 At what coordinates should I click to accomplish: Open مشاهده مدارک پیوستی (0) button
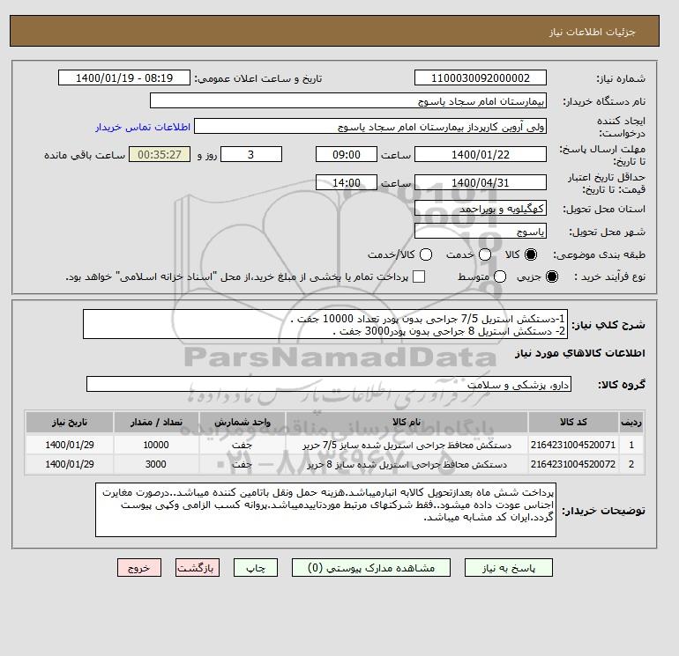coord(371,568)
